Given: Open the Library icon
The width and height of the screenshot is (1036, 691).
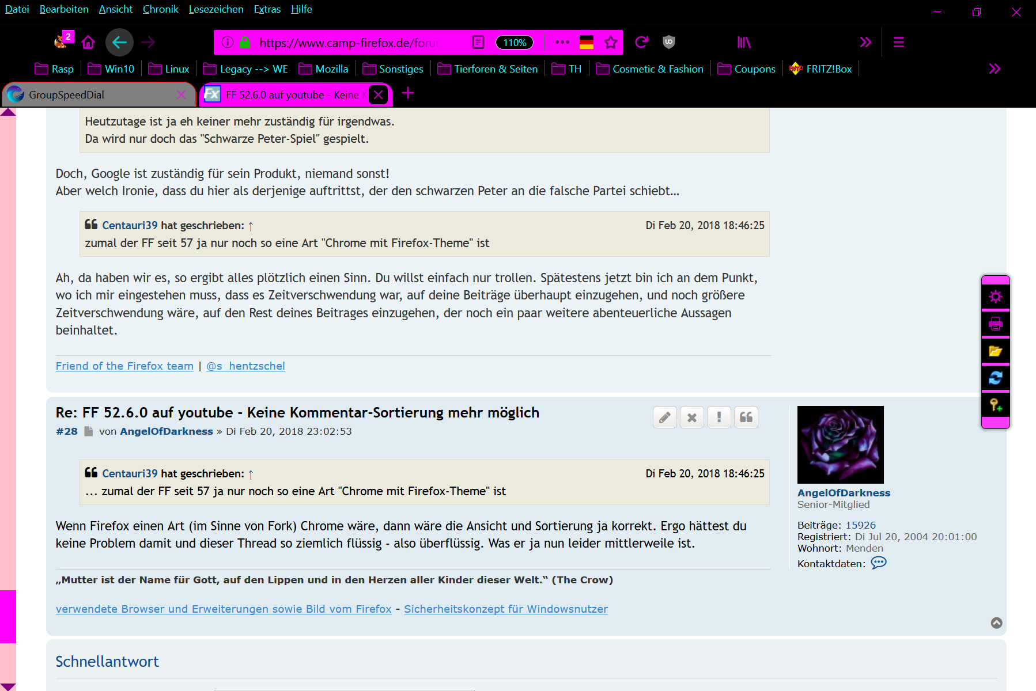Looking at the screenshot, I should click(744, 42).
